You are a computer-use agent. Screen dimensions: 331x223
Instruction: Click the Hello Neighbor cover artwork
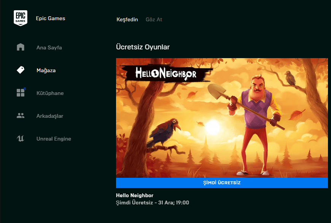pos(222,118)
